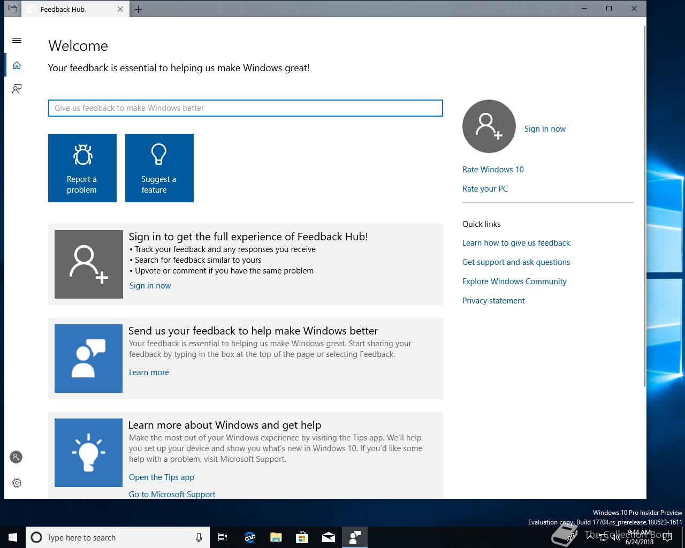Open Rate Windows 10 link
The width and height of the screenshot is (685, 548).
coord(493,170)
